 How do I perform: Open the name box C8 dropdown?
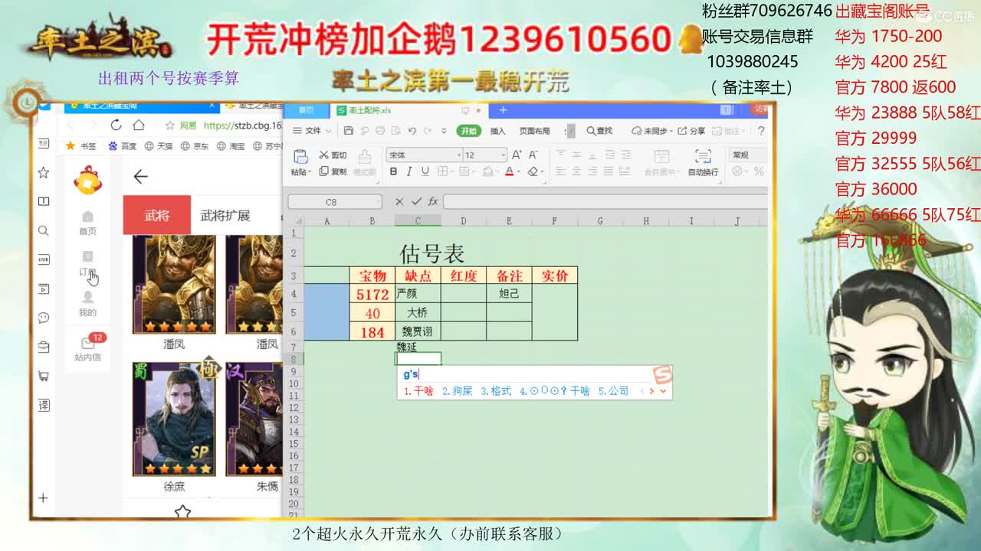pos(377,202)
